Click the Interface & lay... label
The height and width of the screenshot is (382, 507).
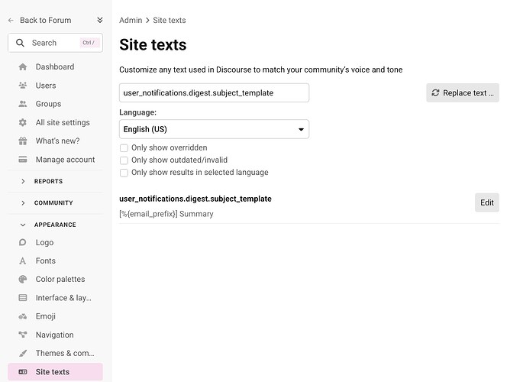click(x=63, y=298)
